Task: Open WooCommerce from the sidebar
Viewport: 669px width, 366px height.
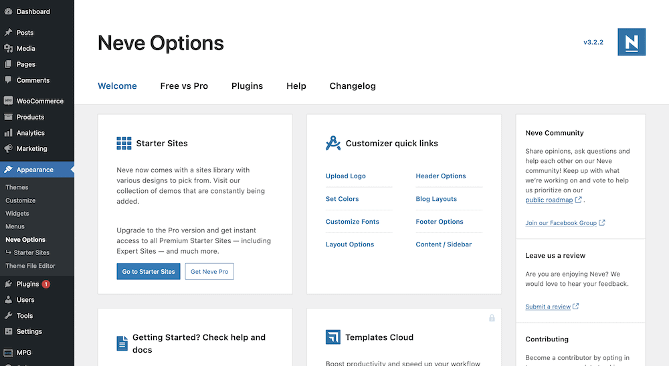Action: [39, 101]
